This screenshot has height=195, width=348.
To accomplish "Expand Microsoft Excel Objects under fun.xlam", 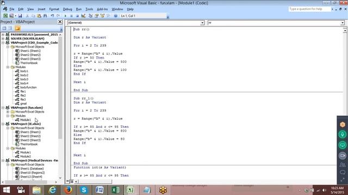I will (x=8, y=112).
